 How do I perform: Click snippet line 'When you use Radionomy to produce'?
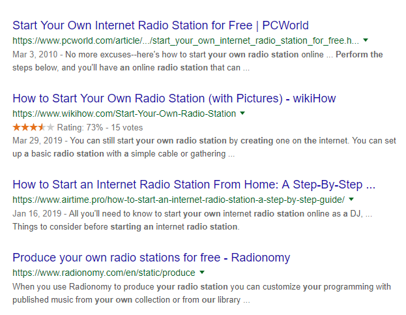[202, 287]
